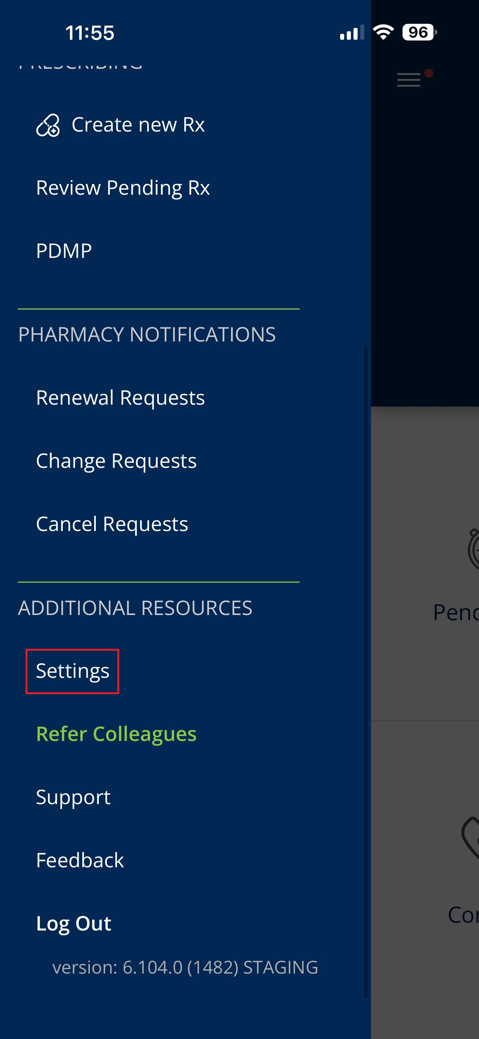479x1039 pixels.
Task: Tap the red notification dot on menu
Action: pyautogui.click(x=429, y=73)
